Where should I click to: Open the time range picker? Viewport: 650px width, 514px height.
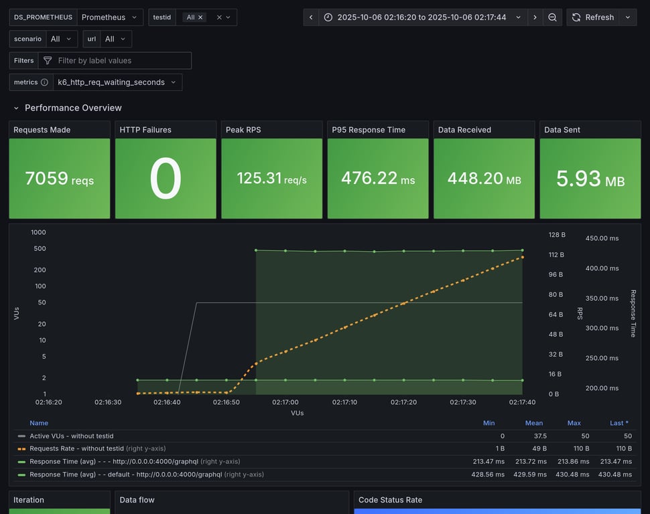pyautogui.click(x=422, y=17)
